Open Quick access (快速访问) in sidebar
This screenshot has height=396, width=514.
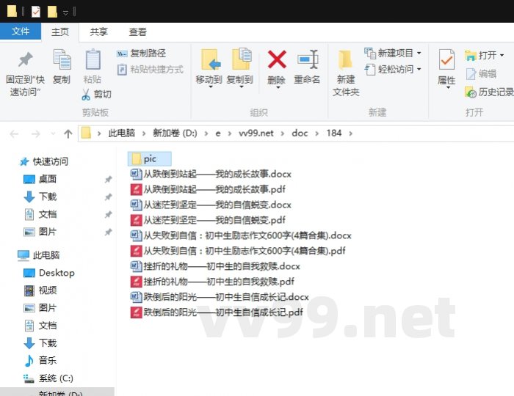tap(44, 161)
